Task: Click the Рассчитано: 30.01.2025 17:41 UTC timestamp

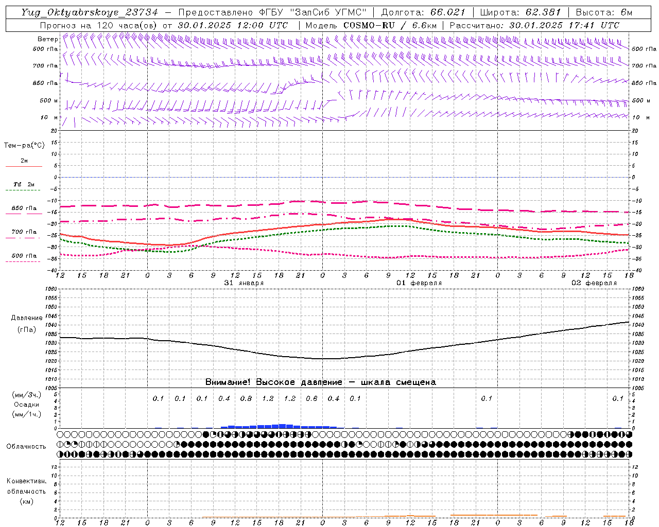Action: 534,25
